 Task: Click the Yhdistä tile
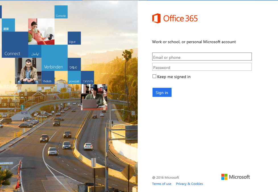[x=48, y=77]
